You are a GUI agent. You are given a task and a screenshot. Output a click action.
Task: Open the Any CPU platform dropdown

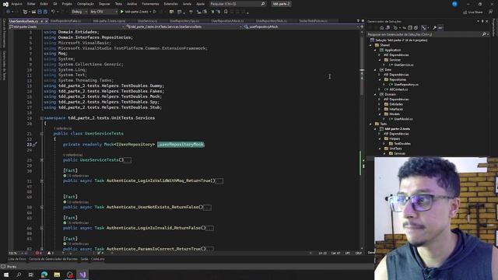(103, 12)
